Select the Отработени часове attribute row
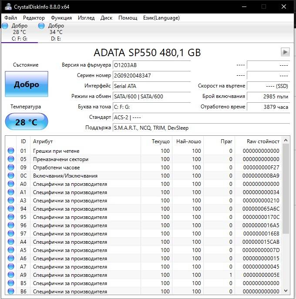 pos(144,167)
